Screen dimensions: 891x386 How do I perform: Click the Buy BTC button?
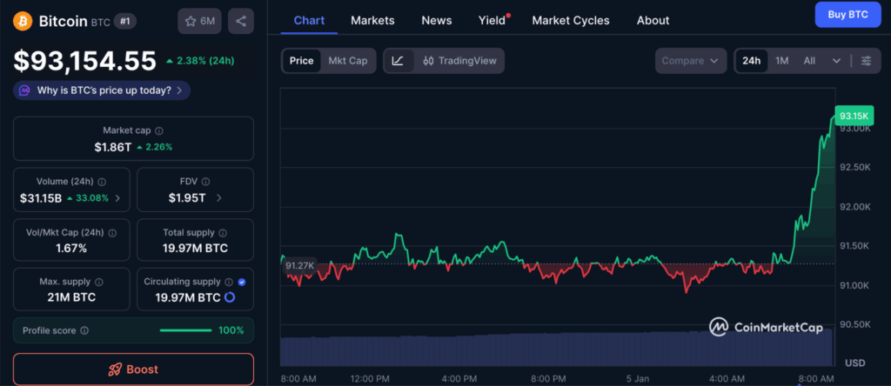(x=847, y=15)
